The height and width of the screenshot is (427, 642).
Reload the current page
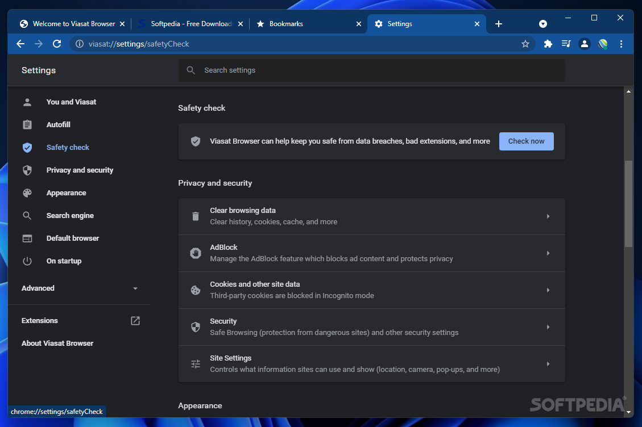[x=57, y=44]
